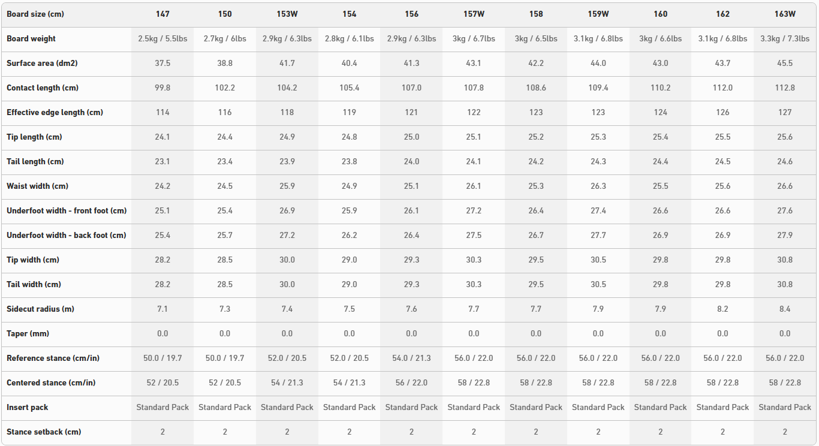The height and width of the screenshot is (446, 819).
Task: Click the 163W board size column header
Action: point(784,14)
